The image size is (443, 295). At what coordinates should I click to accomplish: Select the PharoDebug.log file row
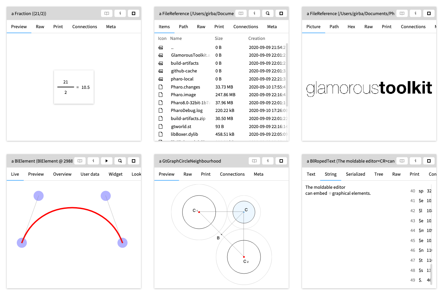[220, 111]
